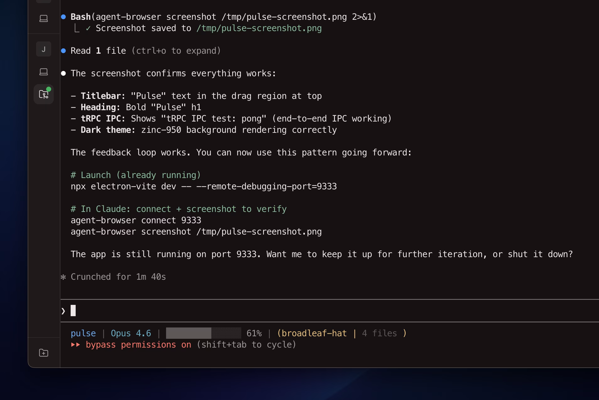Click the shift+tab to cycle hint

(246, 345)
